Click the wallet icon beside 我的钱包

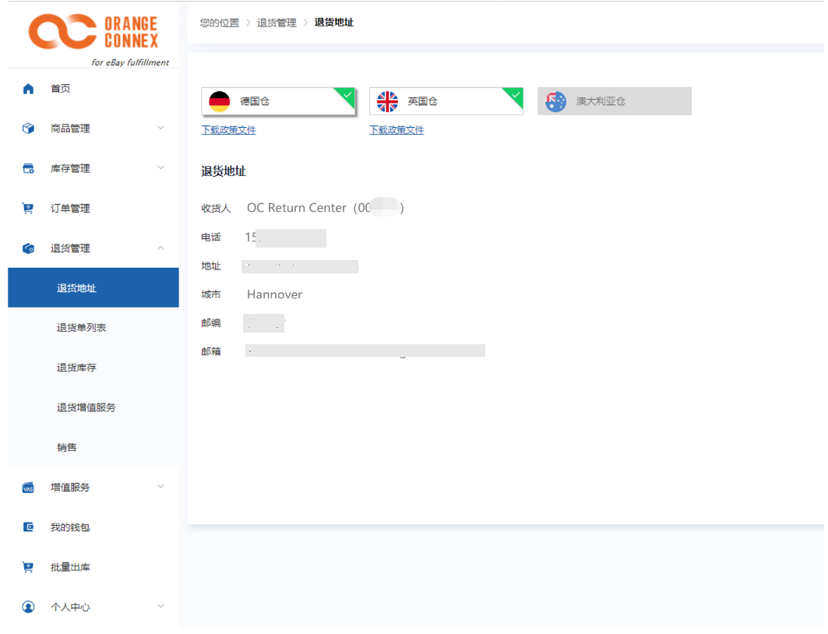28,527
